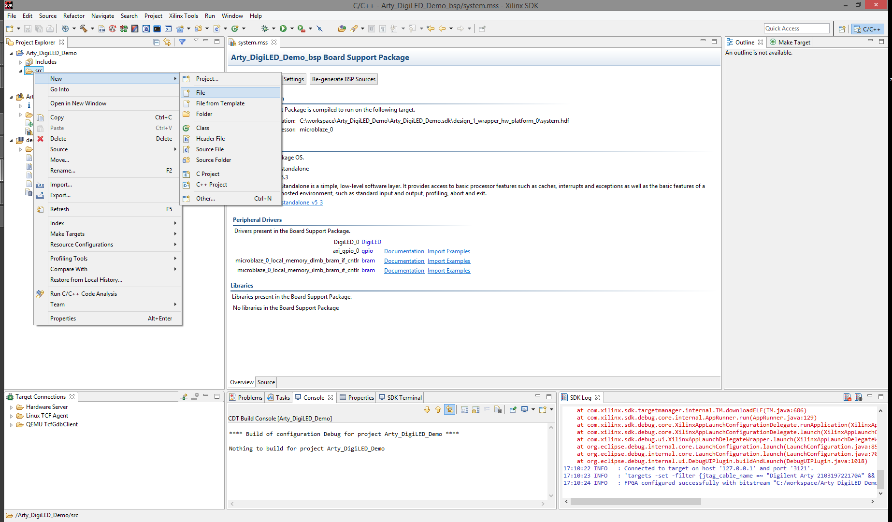This screenshot has width=892, height=522.
Task: Click the Open Type folder icon in toolbar
Action: [x=342, y=29]
